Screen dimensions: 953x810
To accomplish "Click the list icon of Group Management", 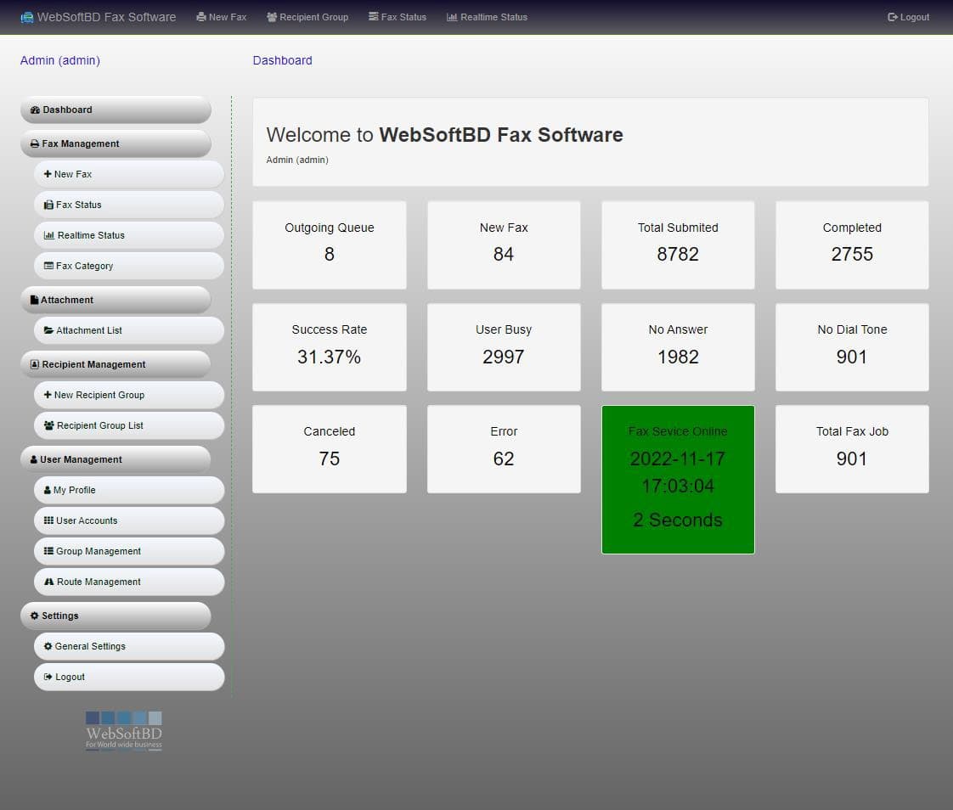I will [x=48, y=550].
